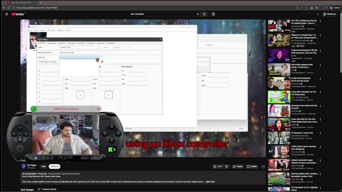Open the YouTube guide hamburger menu
The height and width of the screenshot is (192, 342).
(6, 14)
